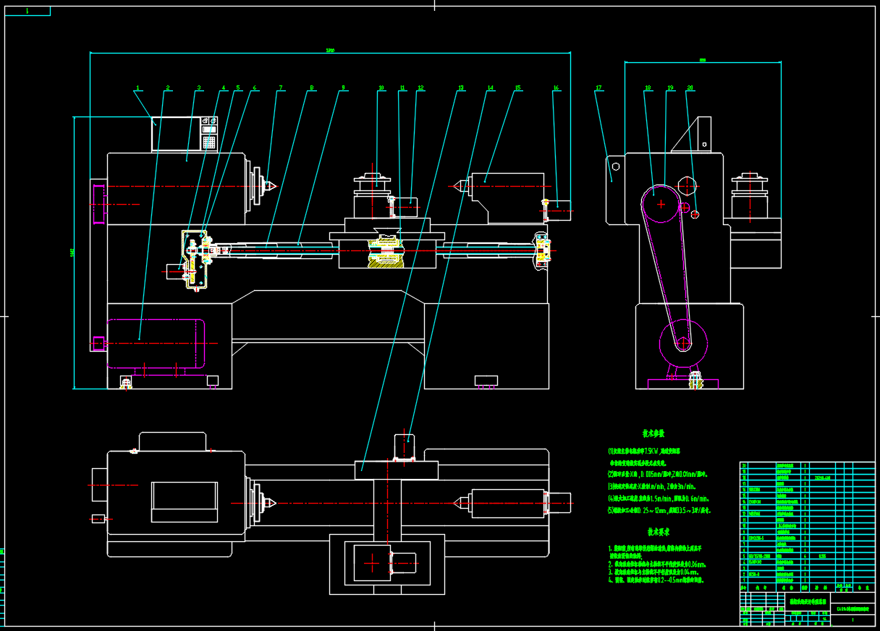The image size is (880, 631).
Task: Pick the vertical height dimension text left of front view
Action: pyautogui.click(x=72, y=253)
